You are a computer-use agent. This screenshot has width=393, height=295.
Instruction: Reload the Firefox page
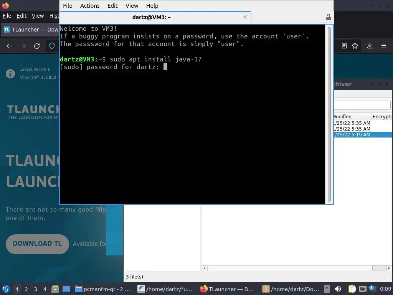[37, 46]
